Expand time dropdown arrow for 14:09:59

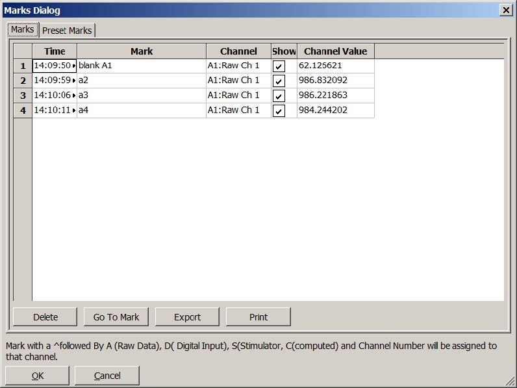tap(74, 81)
